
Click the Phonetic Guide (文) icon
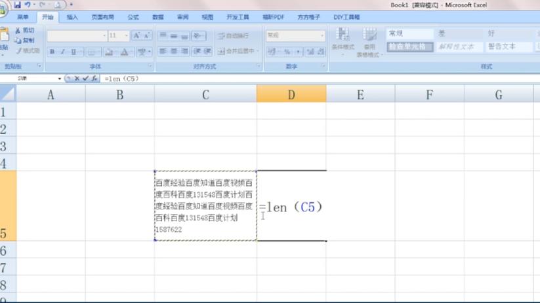[142, 52]
